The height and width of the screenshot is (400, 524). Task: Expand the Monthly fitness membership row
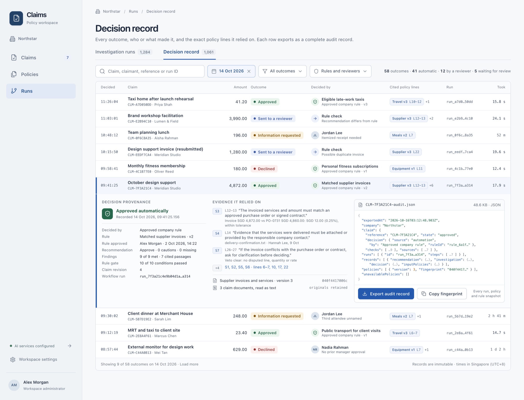(x=303, y=169)
